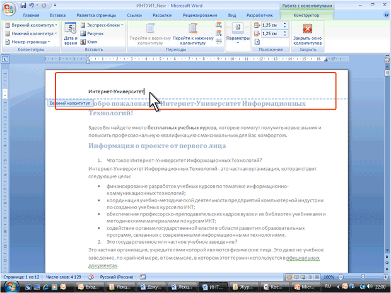The image size is (391, 293).
Task: Expand the Экспресс-блоки menu
Action: click(102, 25)
